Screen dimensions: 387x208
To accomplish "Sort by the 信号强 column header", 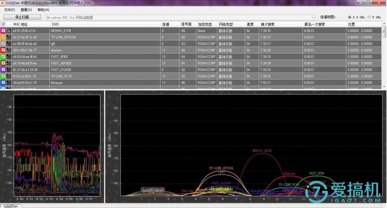I will coord(186,25).
